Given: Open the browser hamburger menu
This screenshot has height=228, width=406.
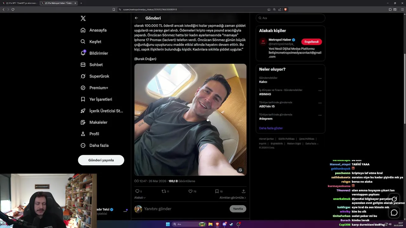Looking at the screenshot, I should point(403,9).
